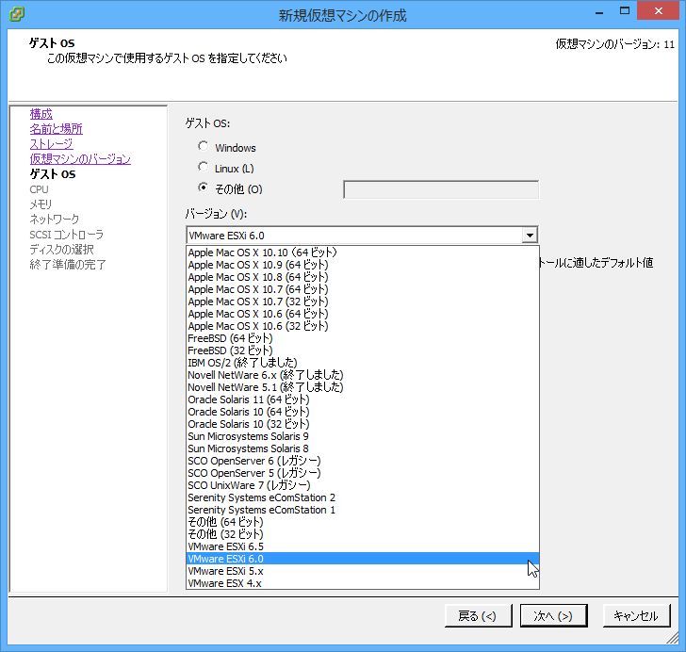686x652 pixels.
Task: Select the Windows guest OS radio button
Action: click(x=203, y=146)
